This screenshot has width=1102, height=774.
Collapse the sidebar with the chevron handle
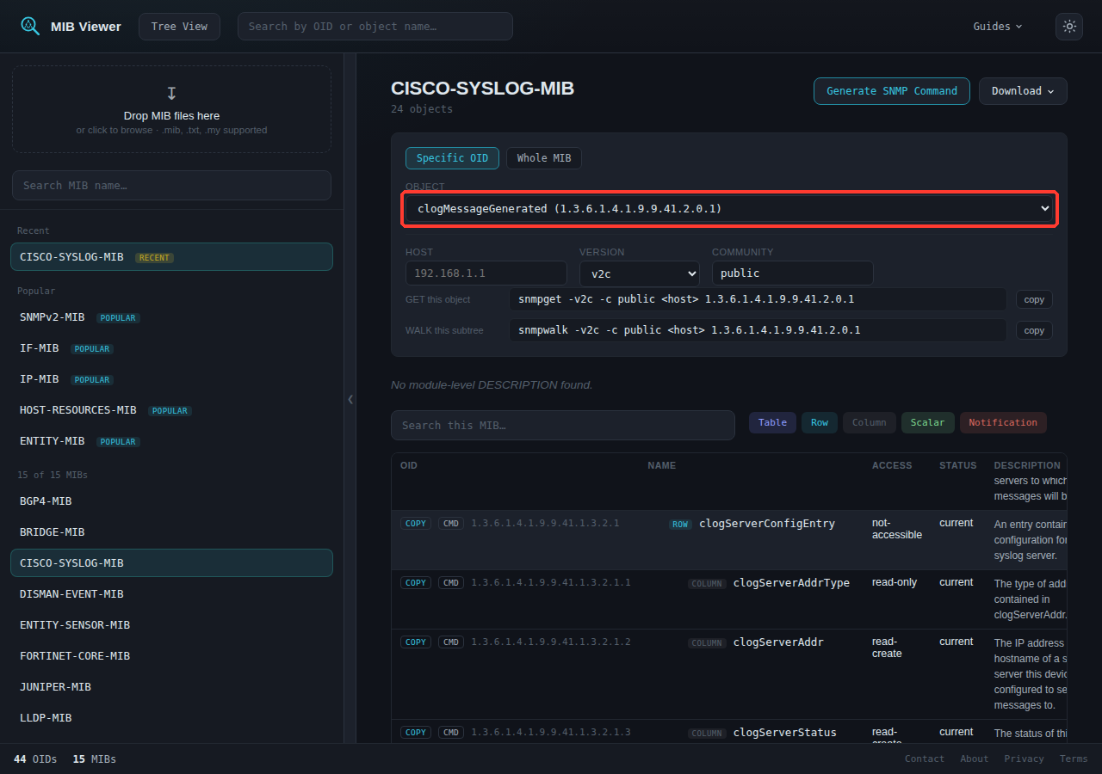[350, 399]
